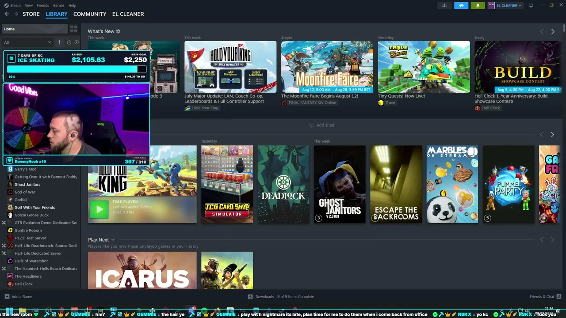
Task: Toggle ready-to-play filter icon
Action: coord(76,42)
